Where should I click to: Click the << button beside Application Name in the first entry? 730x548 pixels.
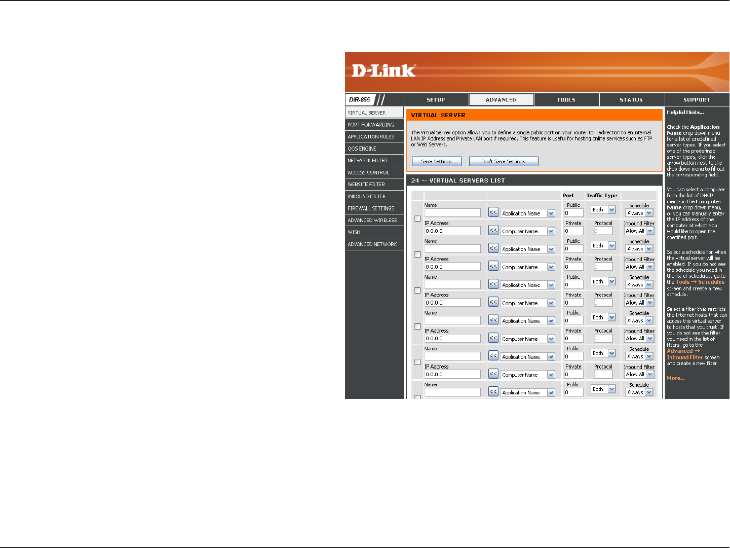coord(493,212)
